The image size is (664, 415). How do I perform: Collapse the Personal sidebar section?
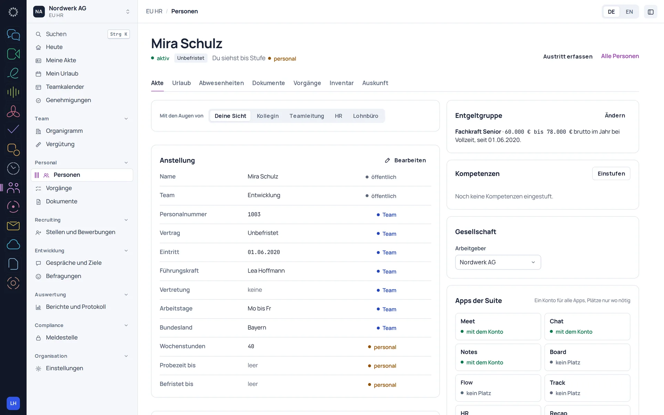point(82,163)
